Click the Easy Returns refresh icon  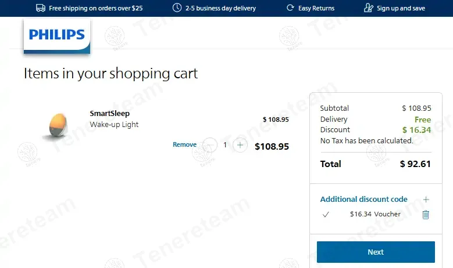click(290, 8)
